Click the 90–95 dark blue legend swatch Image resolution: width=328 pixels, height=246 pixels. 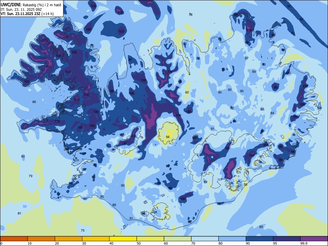coord(259,239)
